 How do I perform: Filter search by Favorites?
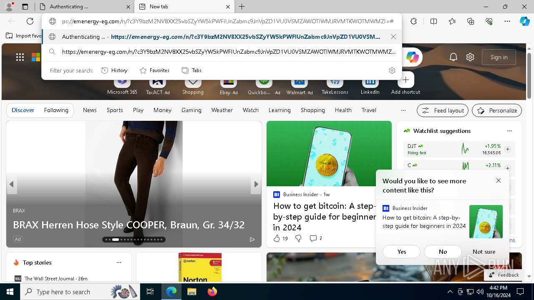click(154, 70)
